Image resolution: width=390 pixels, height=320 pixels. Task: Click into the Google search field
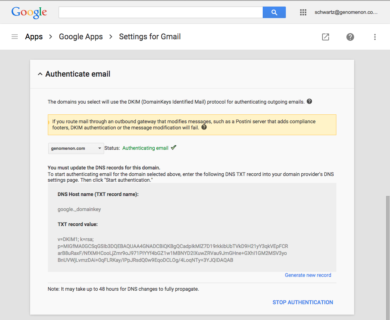(161, 12)
